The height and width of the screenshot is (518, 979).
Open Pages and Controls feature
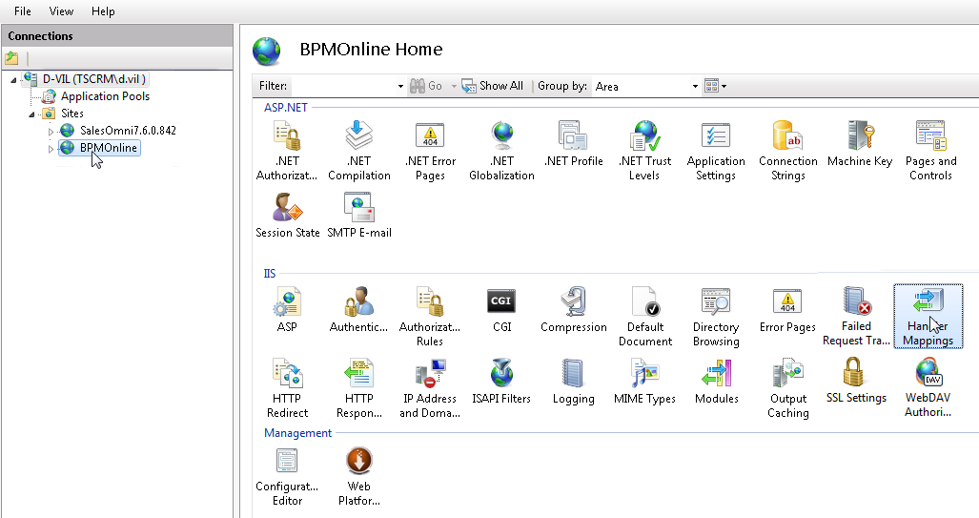click(x=930, y=152)
